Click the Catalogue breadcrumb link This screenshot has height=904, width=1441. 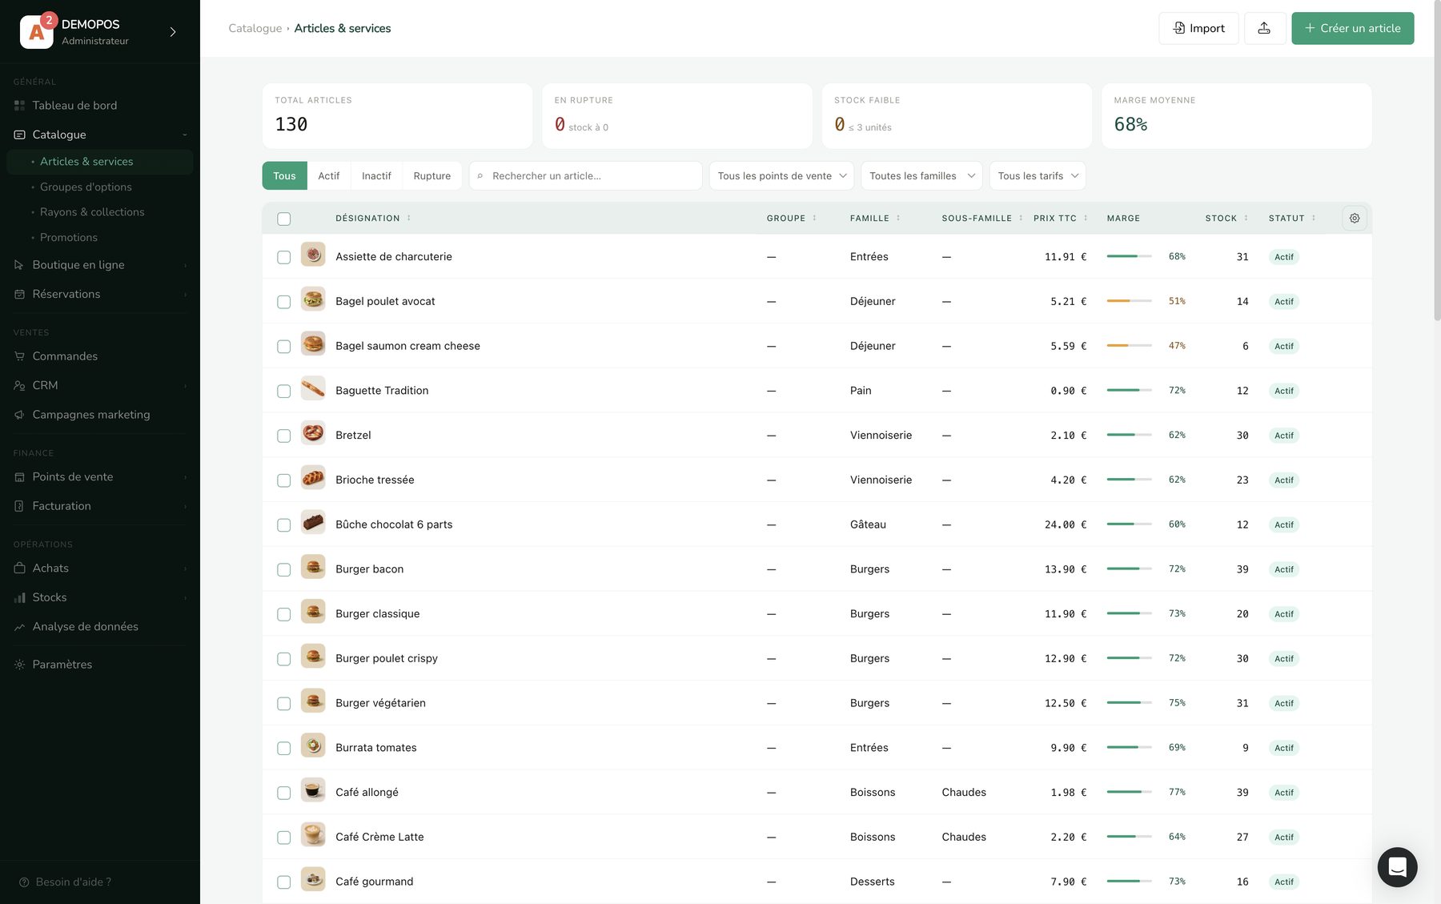coord(255,28)
